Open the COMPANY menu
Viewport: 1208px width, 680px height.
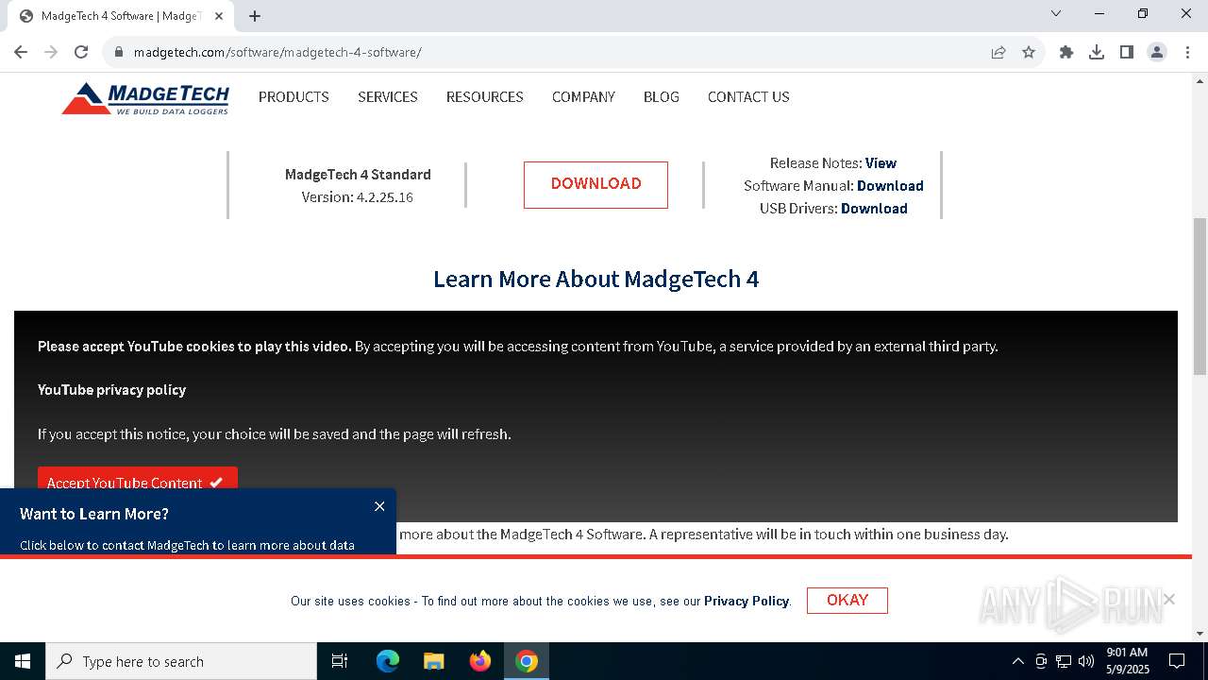583,96
